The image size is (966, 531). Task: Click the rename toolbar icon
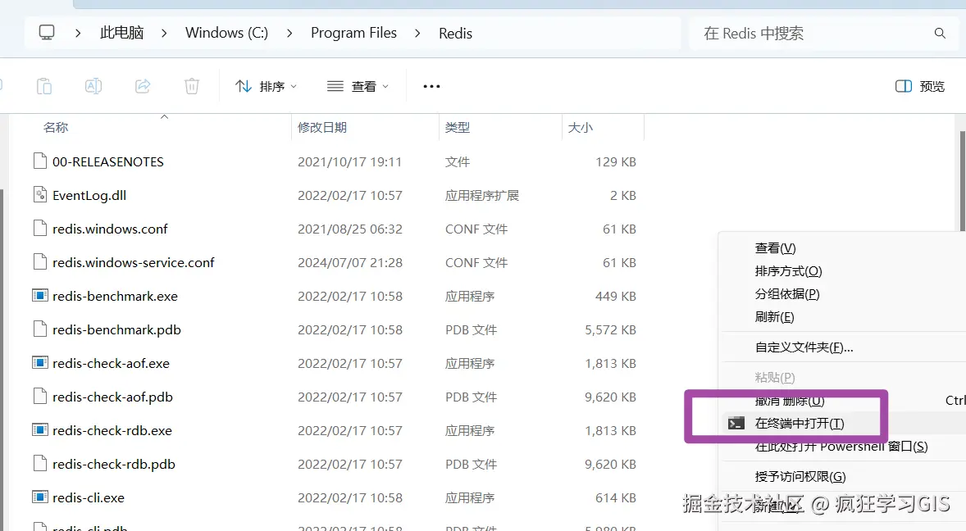coord(93,86)
